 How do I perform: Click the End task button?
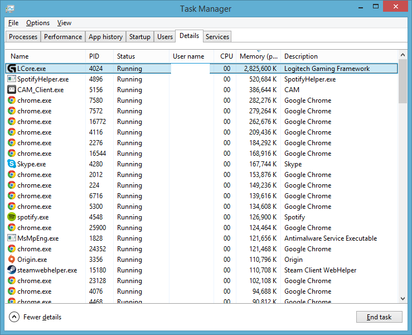tap(379, 317)
